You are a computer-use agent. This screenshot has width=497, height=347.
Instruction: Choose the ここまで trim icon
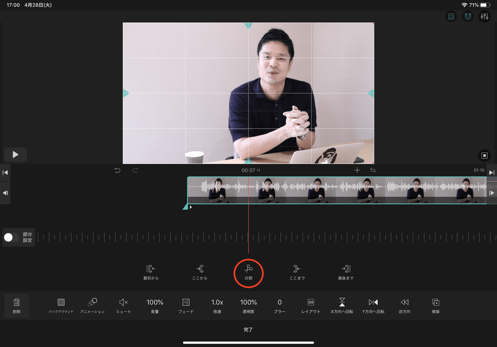coord(297,272)
